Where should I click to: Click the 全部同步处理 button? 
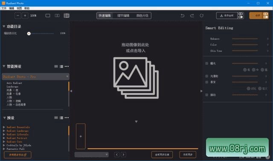162,155
